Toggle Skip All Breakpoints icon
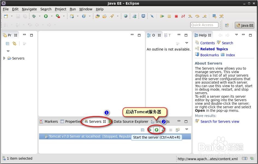258x164 pixels. (152, 16)
